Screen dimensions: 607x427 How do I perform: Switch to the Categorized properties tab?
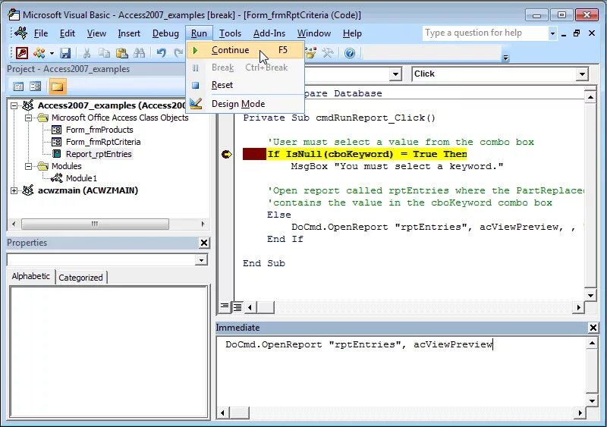[80, 278]
